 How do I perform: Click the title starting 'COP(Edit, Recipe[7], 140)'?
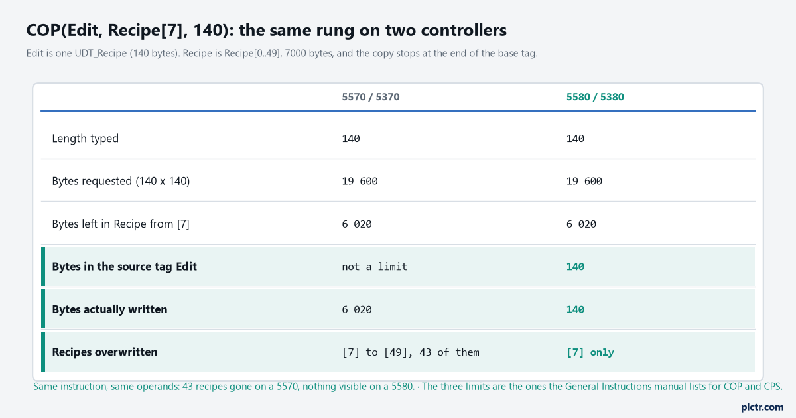click(x=267, y=30)
